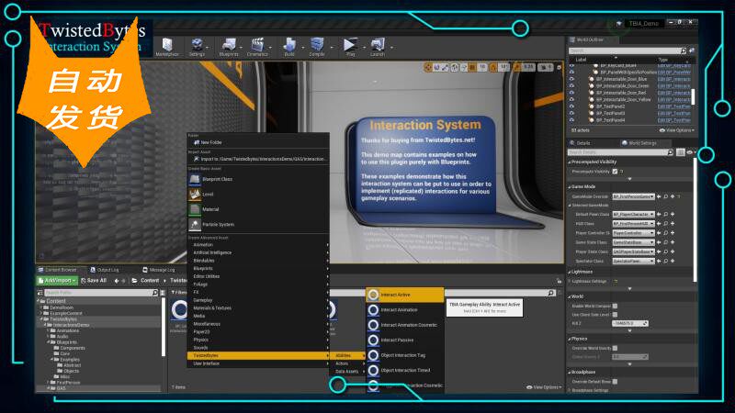735x413 pixels.
Task: Open the Animation submenu entry
Action: point(258,244)
